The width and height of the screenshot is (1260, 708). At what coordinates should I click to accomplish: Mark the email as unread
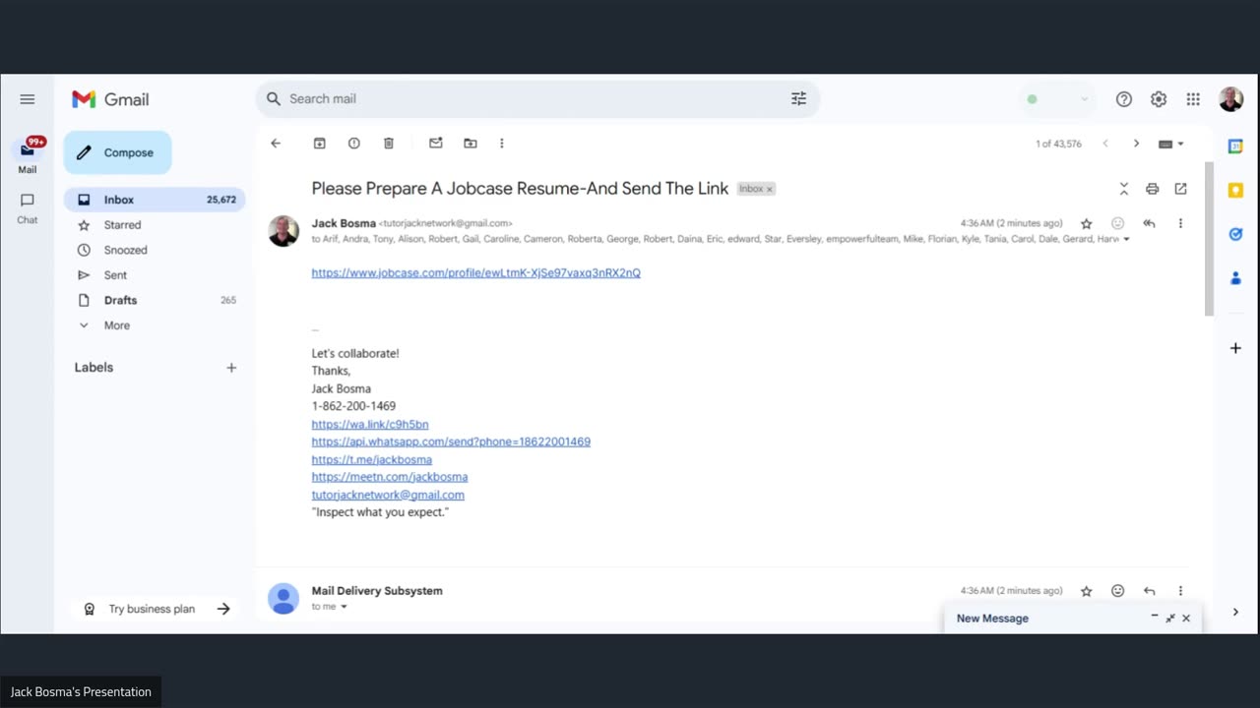[436, 144]
